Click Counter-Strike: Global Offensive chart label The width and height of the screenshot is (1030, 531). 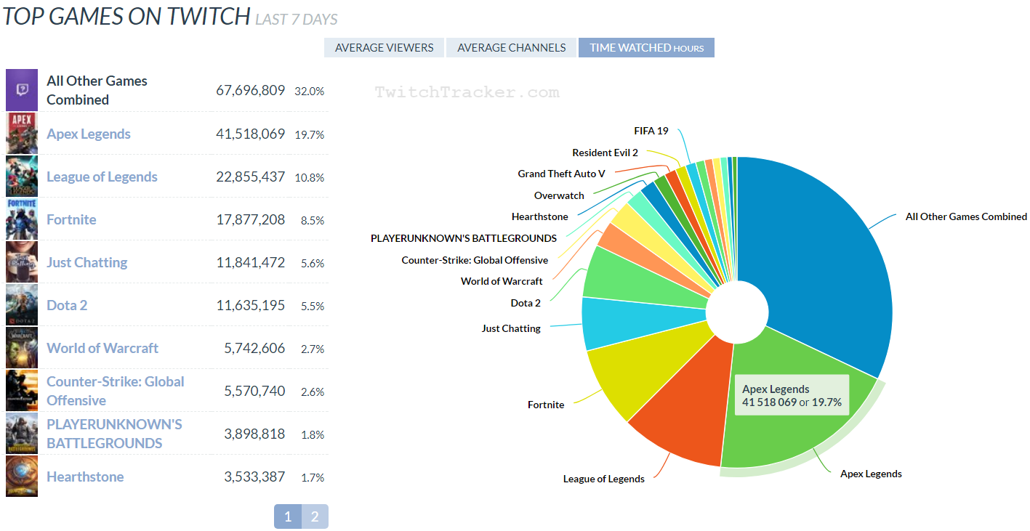click(475, 260)
